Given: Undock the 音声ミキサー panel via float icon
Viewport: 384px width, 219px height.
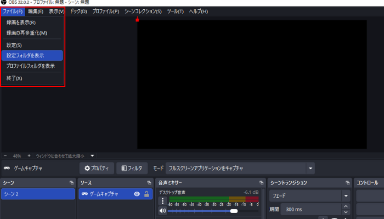Looking at the screenshot, I should (261, 182).
